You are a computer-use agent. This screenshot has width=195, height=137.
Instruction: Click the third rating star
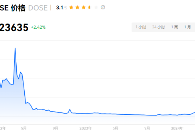pyautogui.click(x=84, y=8)
